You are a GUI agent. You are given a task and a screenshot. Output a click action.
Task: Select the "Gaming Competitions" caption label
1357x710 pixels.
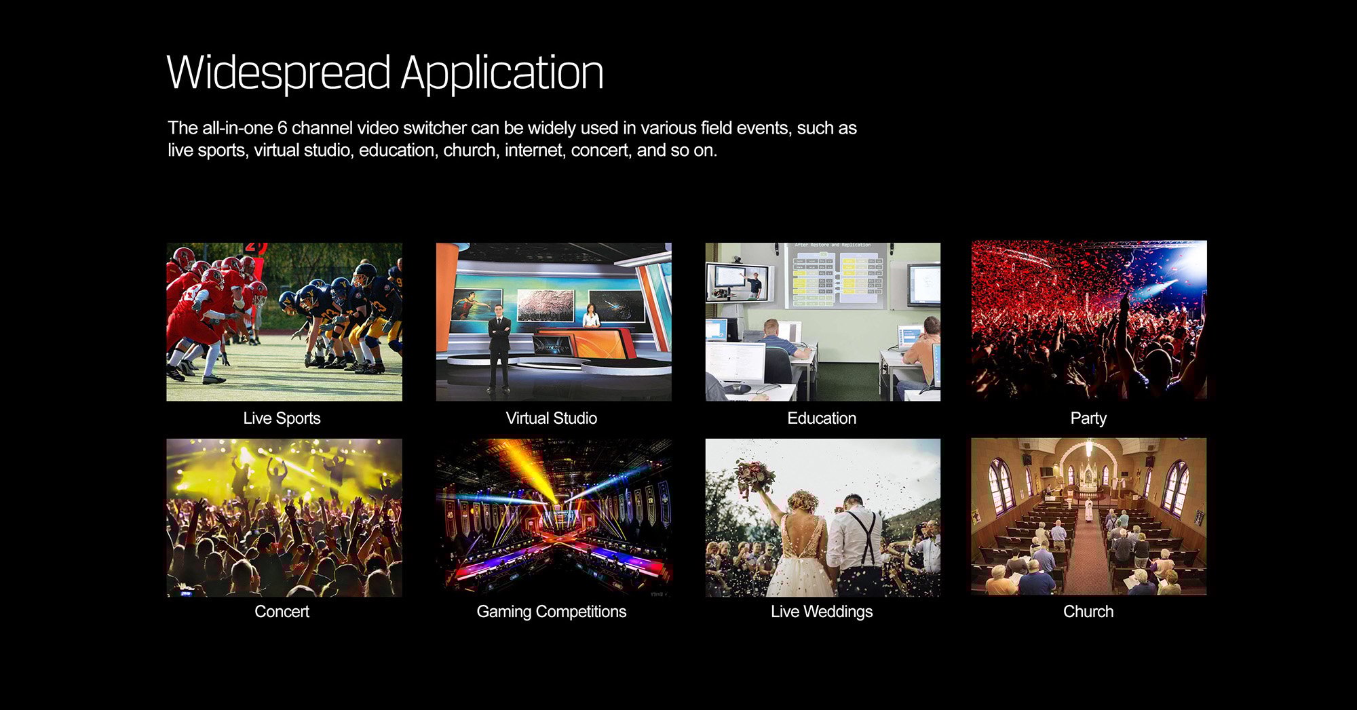[551, 612]
